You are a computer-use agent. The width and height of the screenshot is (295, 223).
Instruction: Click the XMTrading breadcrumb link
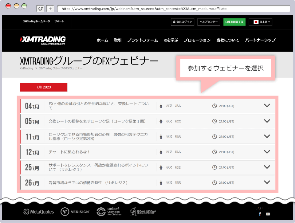coord(26,68)
